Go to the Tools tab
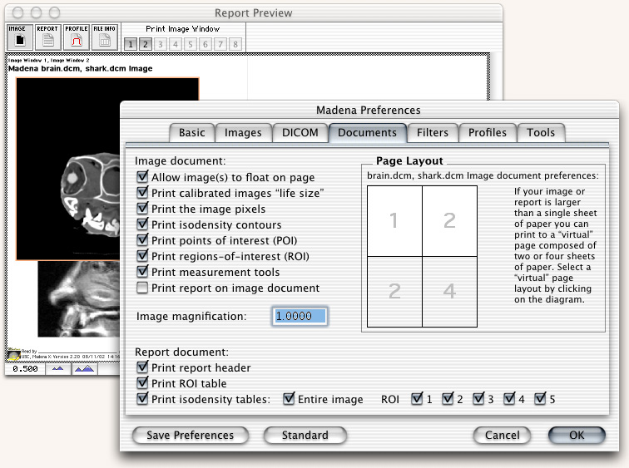 [x=540, y=132]
